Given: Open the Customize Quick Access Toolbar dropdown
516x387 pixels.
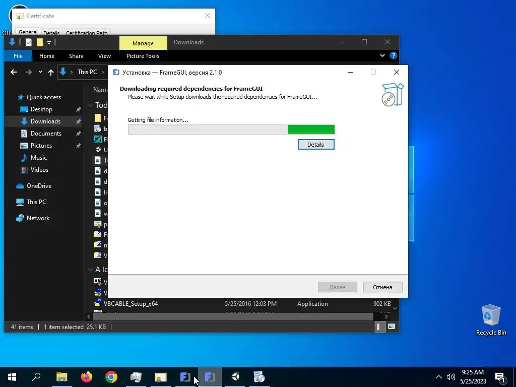Looking at the screenshot, I should pyautogui.click(x=49, y=42).
